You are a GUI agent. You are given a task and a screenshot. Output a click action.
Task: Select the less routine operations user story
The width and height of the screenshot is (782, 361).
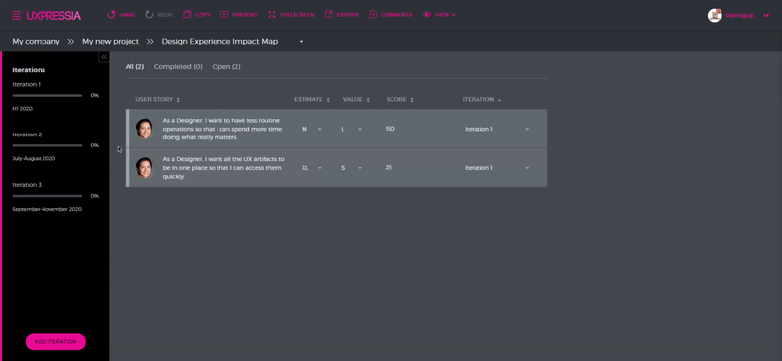221,129
